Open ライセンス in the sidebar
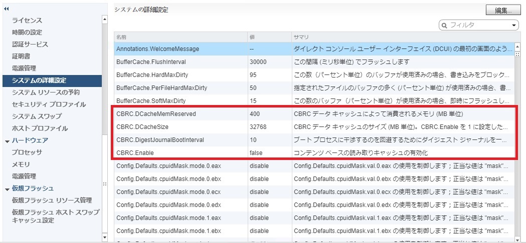The height and width of the screenshot is (243, 526). click(x=27, y=20)
